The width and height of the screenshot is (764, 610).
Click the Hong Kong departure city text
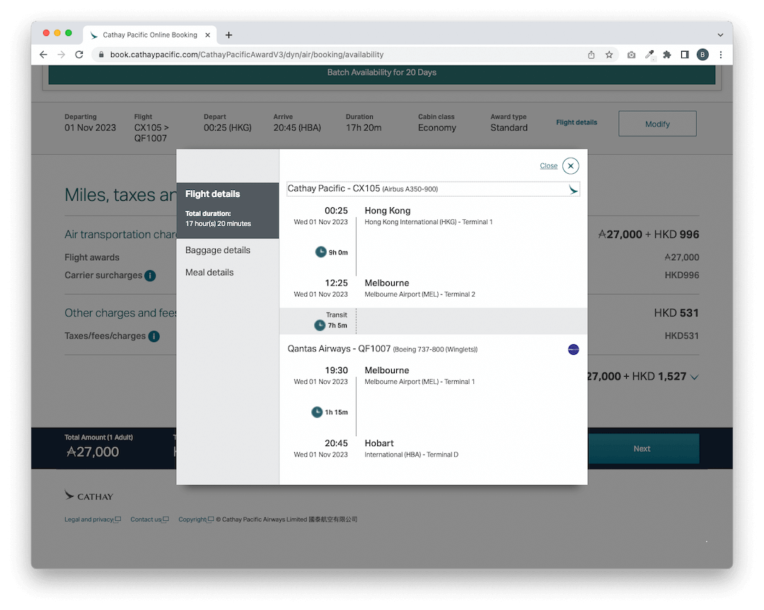[388, 211]
